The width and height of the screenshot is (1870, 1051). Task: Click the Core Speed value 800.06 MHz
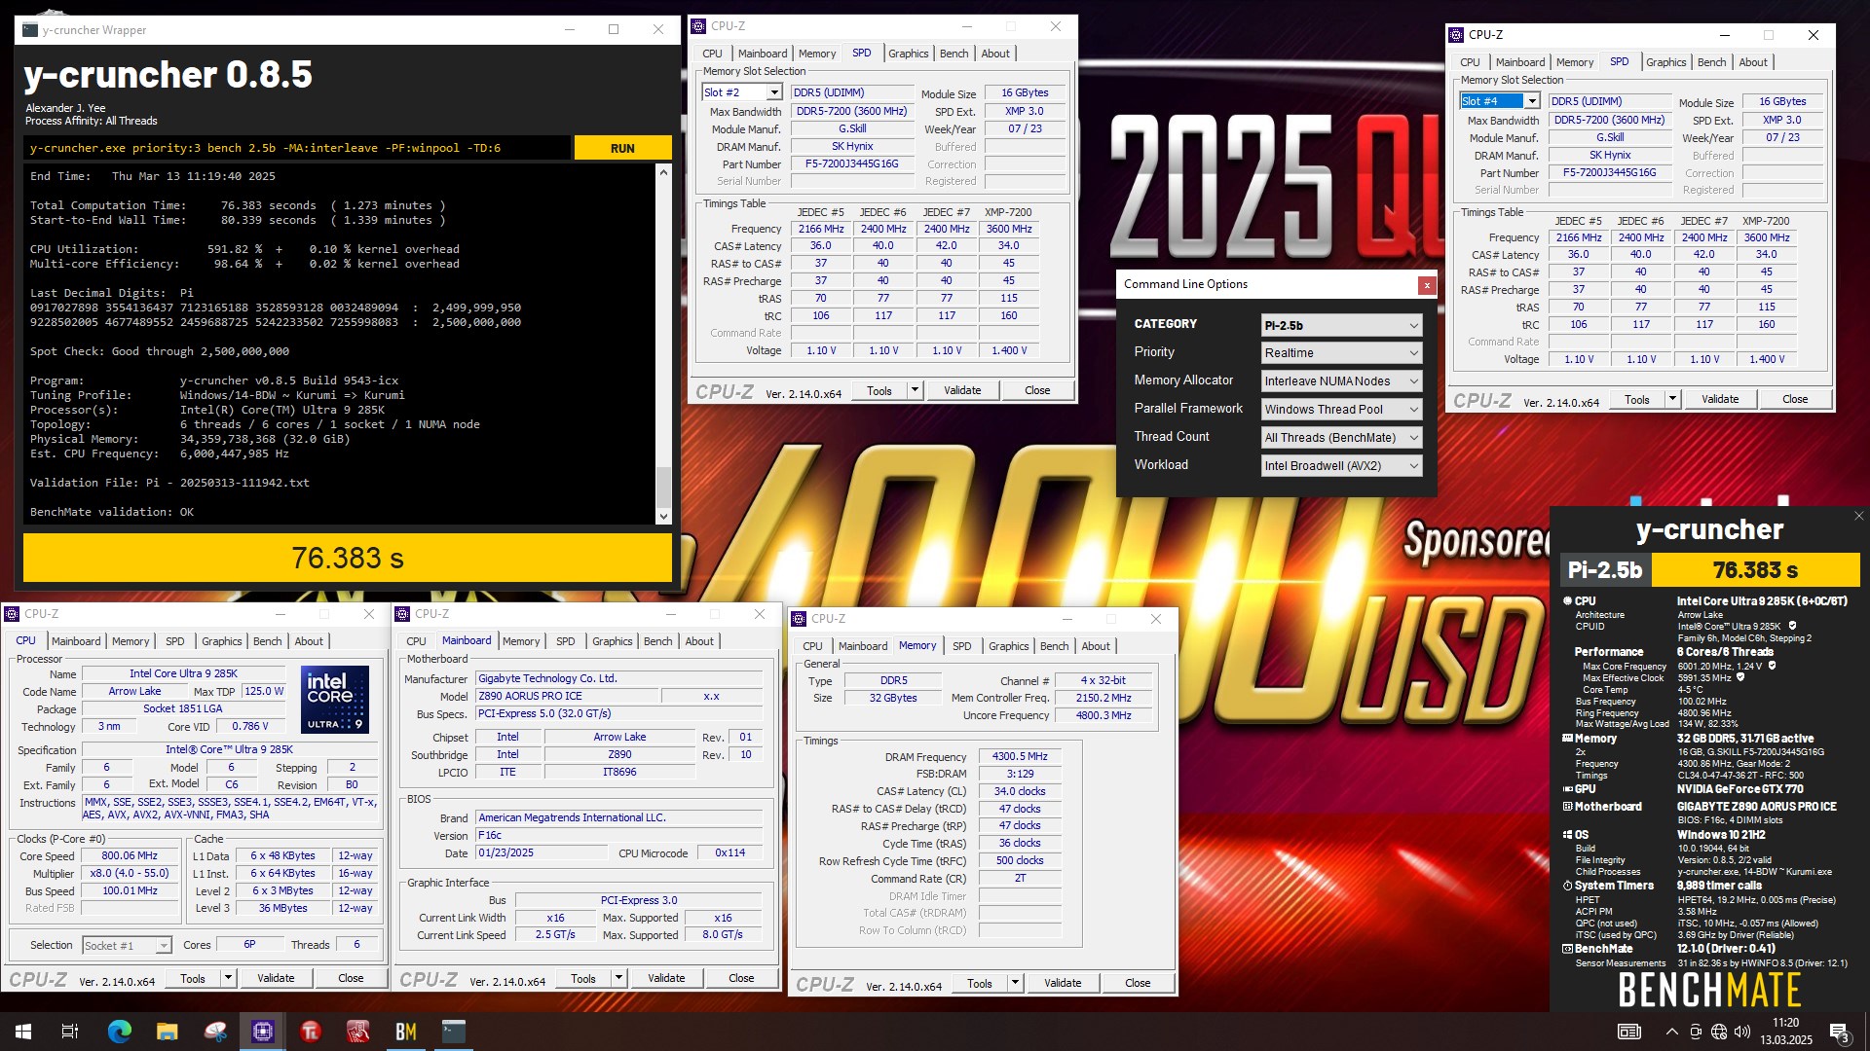(130, 856)
